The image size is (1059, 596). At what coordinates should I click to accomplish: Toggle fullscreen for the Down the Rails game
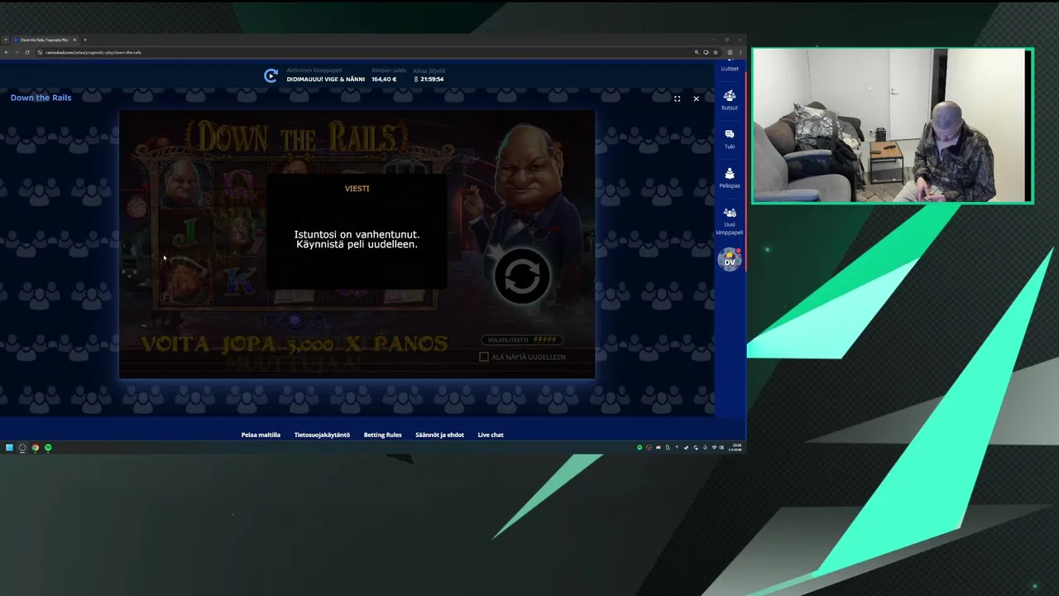677,99
